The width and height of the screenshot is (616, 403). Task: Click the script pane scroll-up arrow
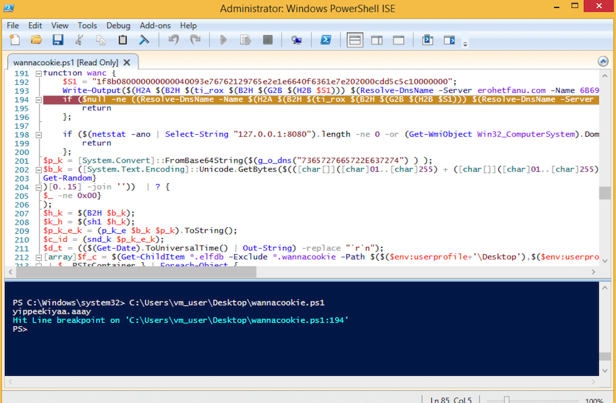[605, 75]
